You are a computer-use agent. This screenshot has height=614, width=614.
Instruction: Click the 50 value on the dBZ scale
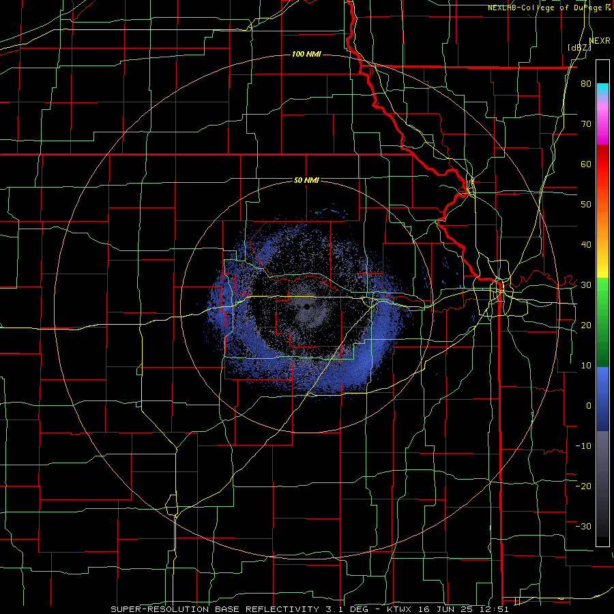586,205
